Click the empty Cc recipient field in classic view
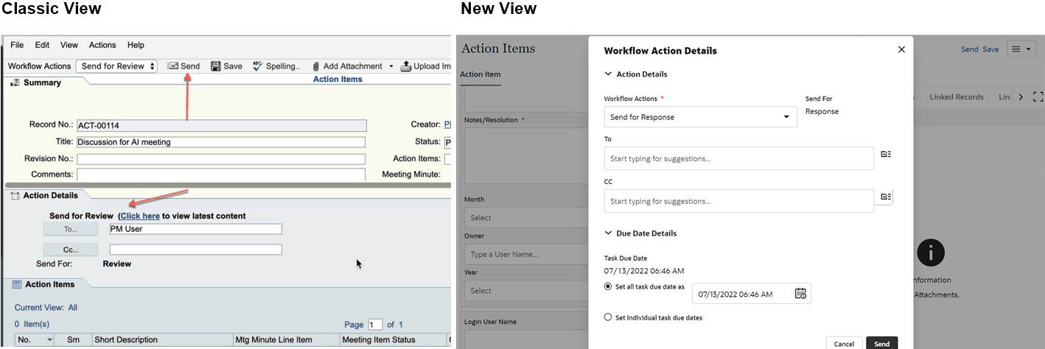The height and width of the screenshot is (349, 1045). pos(195,250)
